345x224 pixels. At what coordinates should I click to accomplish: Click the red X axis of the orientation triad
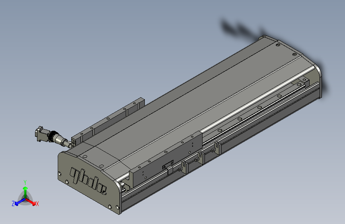coord(31,202)
